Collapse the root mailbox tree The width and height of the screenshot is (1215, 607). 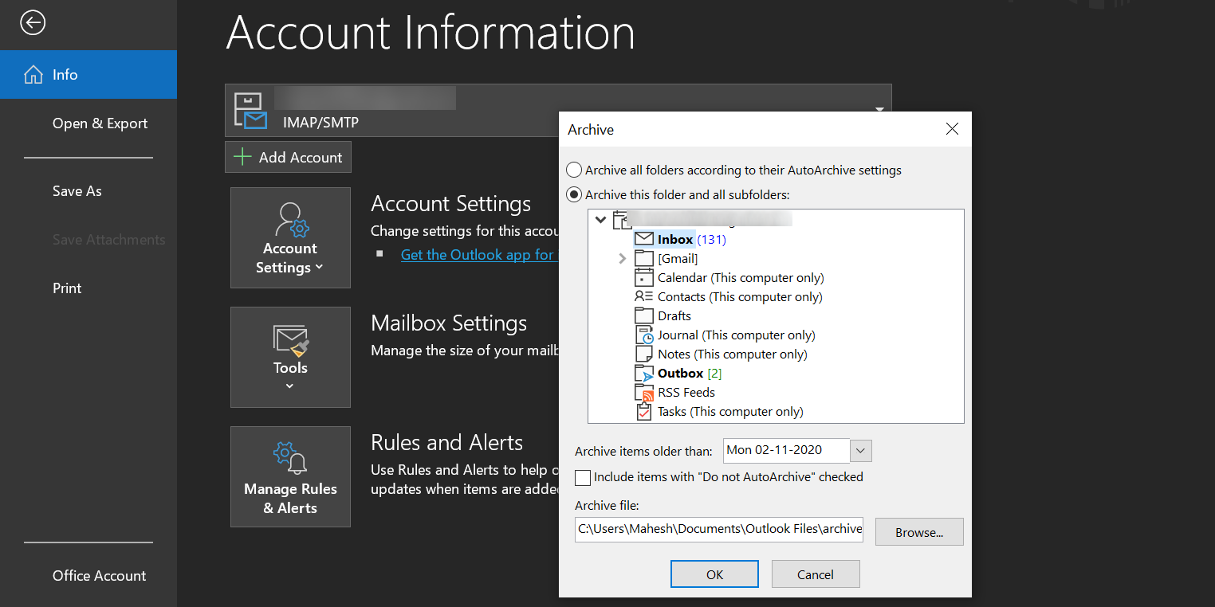600,219
